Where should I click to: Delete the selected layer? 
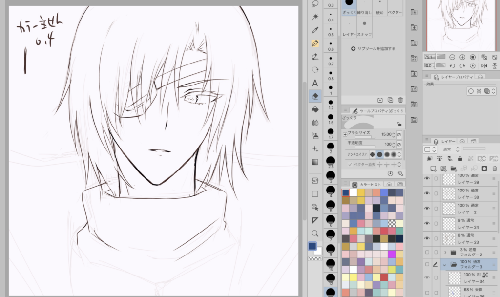click(495, 169)
